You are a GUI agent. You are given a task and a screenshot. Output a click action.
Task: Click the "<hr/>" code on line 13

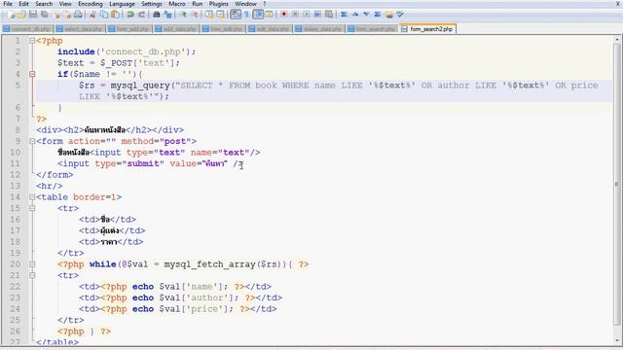(50, 186)
